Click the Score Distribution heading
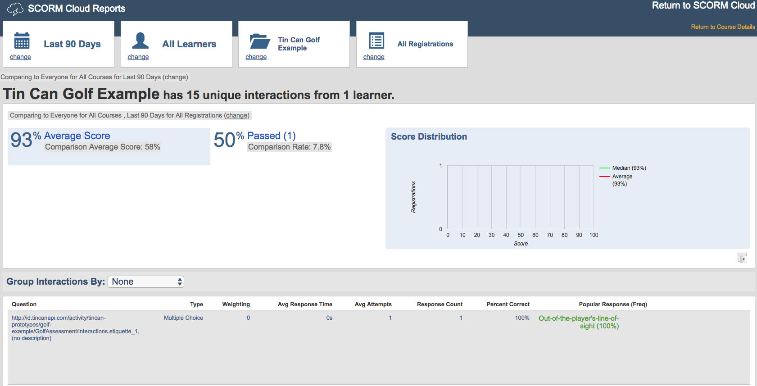Image resolution: width=757 pixels, height=386 pixels. click(x=429, y=136)
